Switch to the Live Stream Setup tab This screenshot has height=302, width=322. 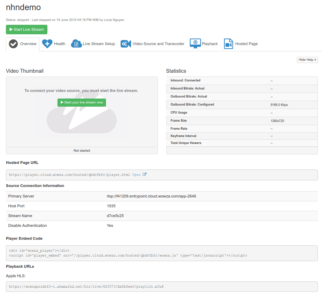pos(99,44)
